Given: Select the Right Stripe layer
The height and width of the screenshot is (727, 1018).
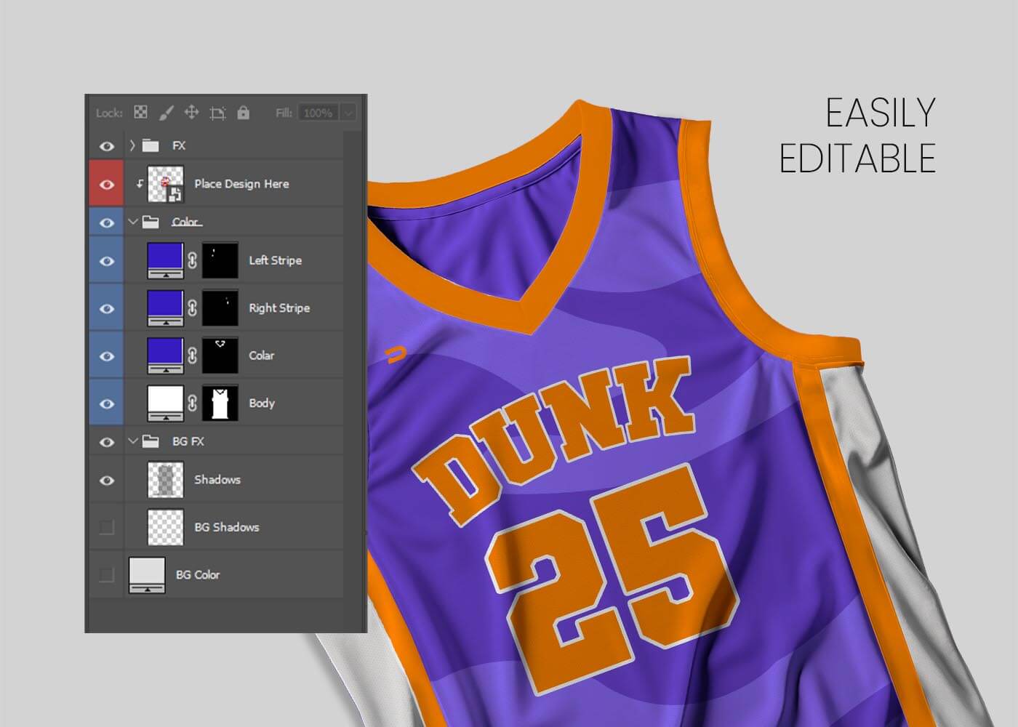Looking at the screenshot, I should [279, 308].
